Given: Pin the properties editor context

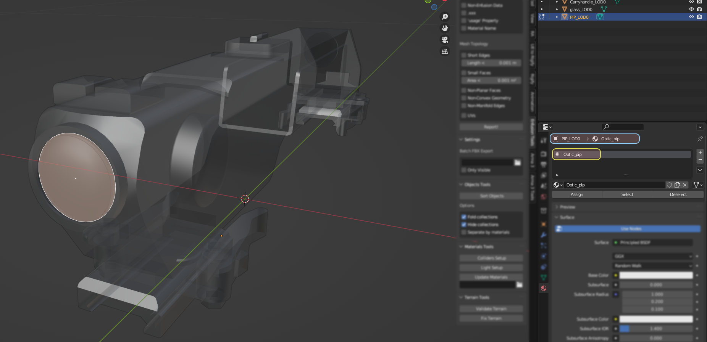Looking at the screenshot, I should point(700,139).
